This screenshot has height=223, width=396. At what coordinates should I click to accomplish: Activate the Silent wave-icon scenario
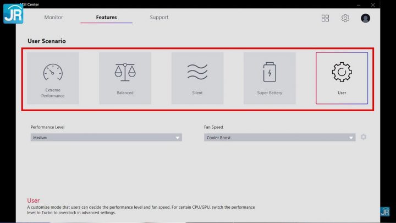point(197,78)
